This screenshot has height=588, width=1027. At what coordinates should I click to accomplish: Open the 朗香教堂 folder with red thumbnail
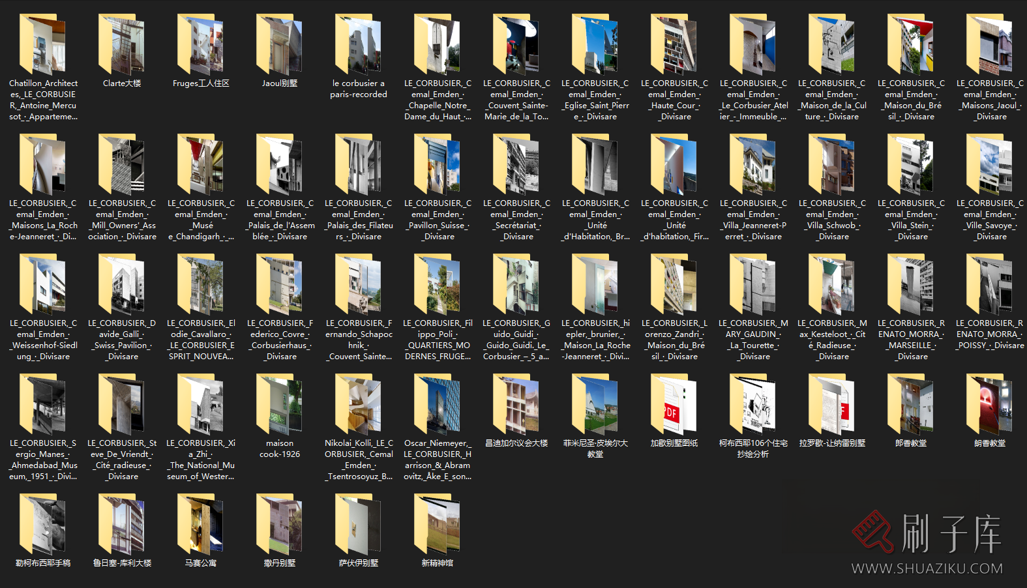click(989, 405)
